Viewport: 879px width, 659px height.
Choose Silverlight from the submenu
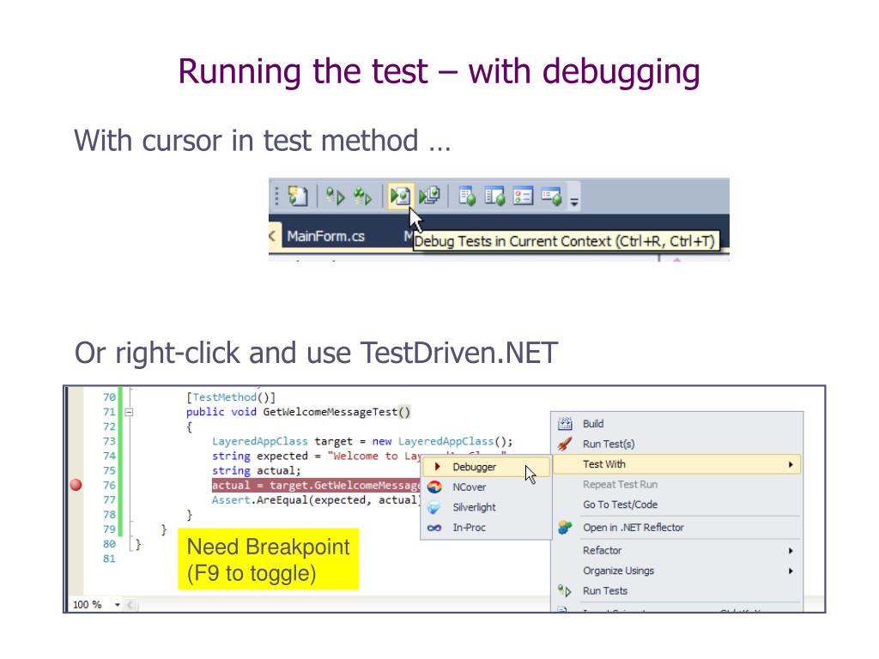click(486, 507)
